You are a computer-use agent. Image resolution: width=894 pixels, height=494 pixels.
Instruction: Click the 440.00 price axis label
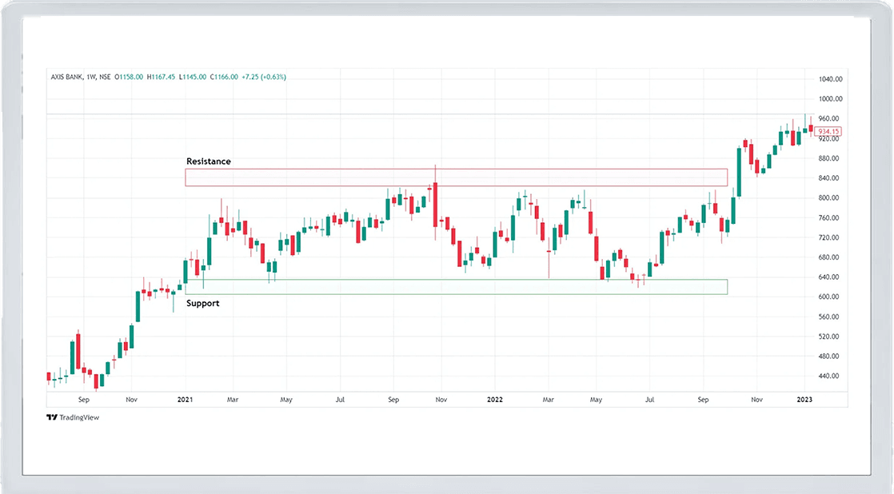tap(829, 376)
